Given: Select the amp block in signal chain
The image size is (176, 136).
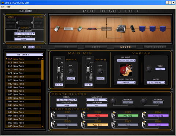Looking at the screenshot, I should [106, 29].
